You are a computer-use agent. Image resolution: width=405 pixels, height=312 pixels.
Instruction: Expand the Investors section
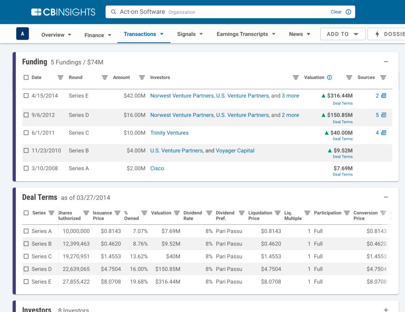pos(386,310)
